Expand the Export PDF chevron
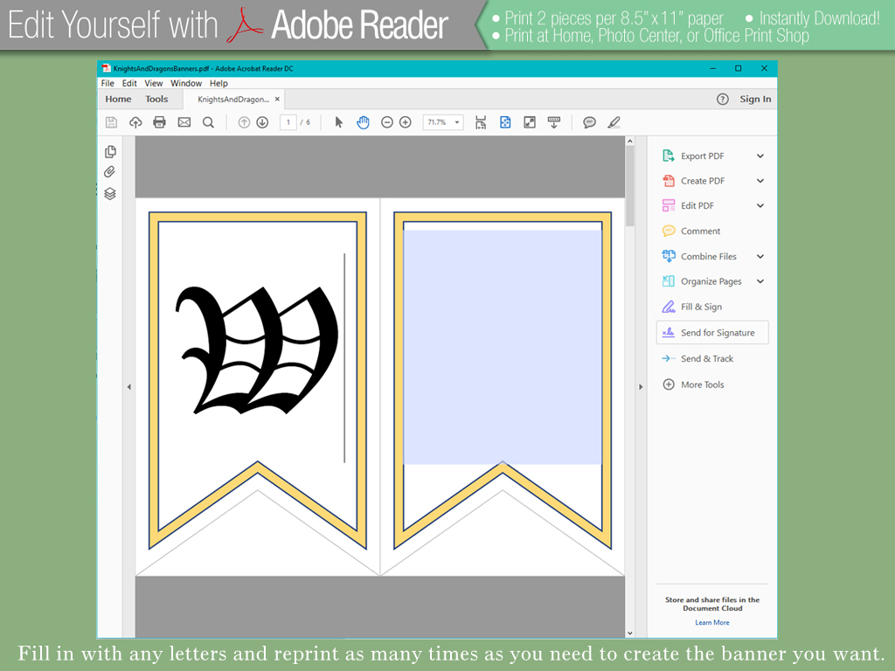 pyautogui.click(x=760, y=156)
